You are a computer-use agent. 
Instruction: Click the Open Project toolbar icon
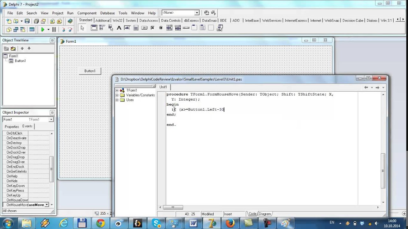click(43, 21)
